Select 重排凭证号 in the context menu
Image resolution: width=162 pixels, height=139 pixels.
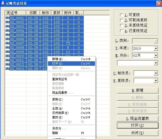click(59, 79)
